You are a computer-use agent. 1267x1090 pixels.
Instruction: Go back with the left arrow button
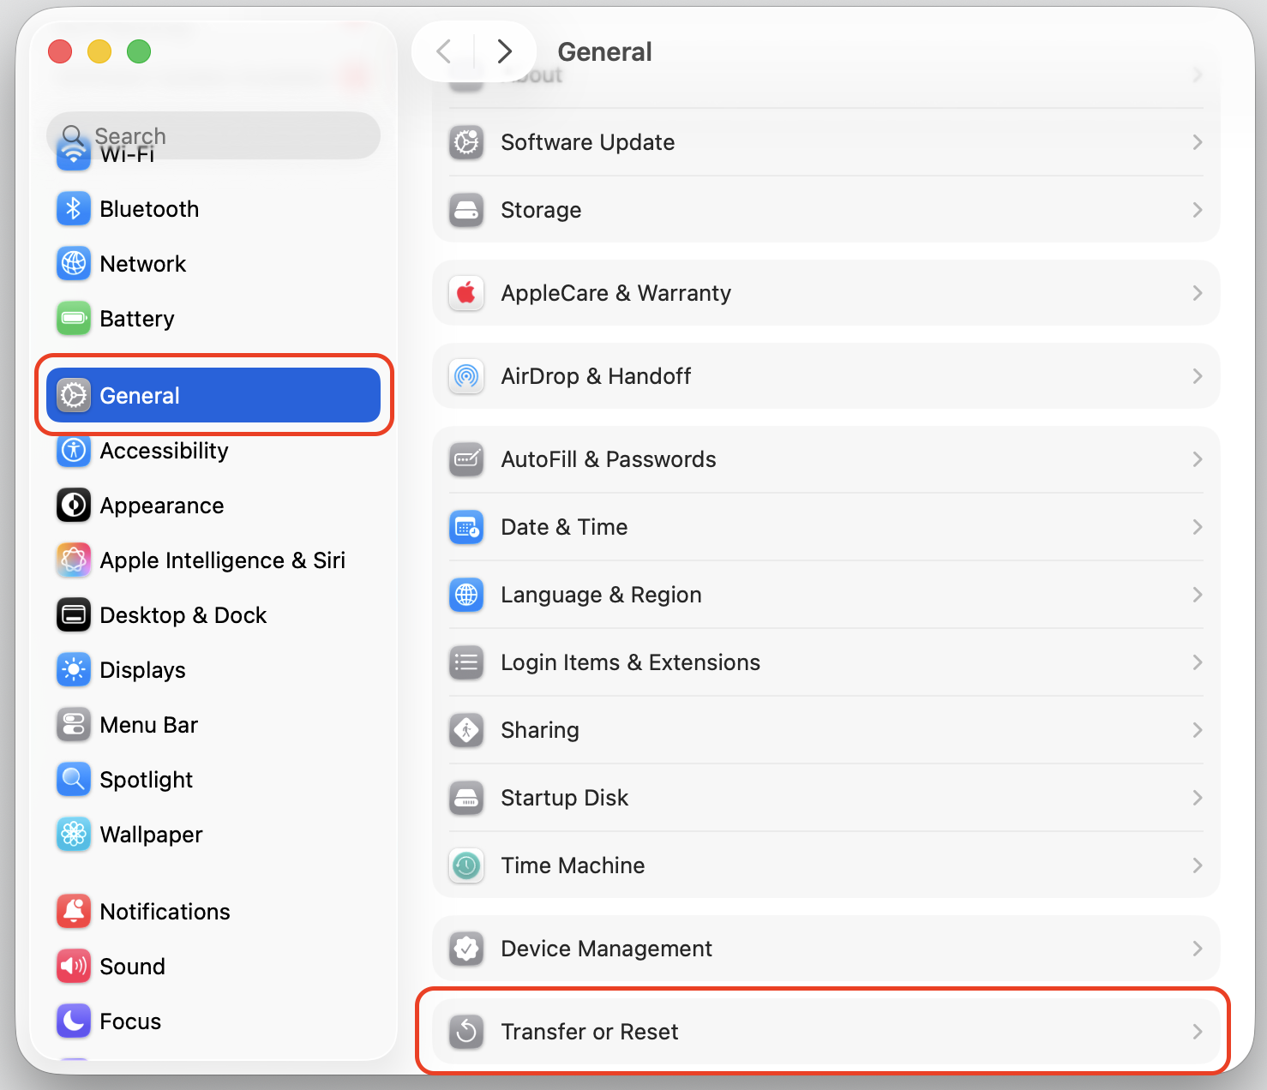(x=444, y=51)
